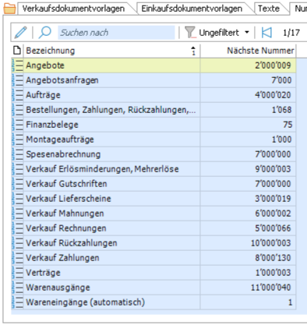Click next number 4'000'020 cell
Image resolution: width=307 pixels, height=325 pixels.
point(248,95)
